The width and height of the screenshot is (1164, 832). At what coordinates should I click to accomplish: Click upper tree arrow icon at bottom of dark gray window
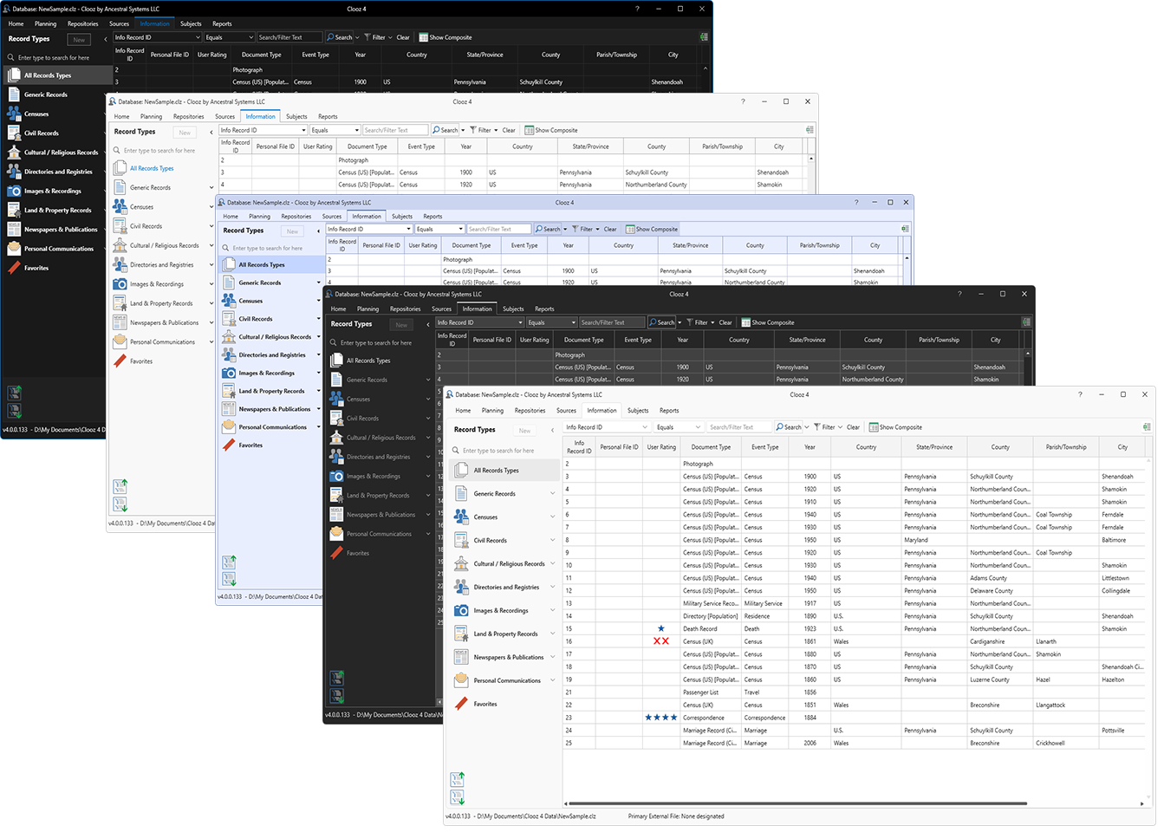(335, 678)
